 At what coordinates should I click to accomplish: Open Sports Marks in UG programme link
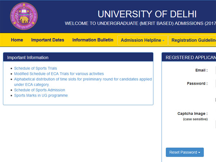(x=41, y=95)
